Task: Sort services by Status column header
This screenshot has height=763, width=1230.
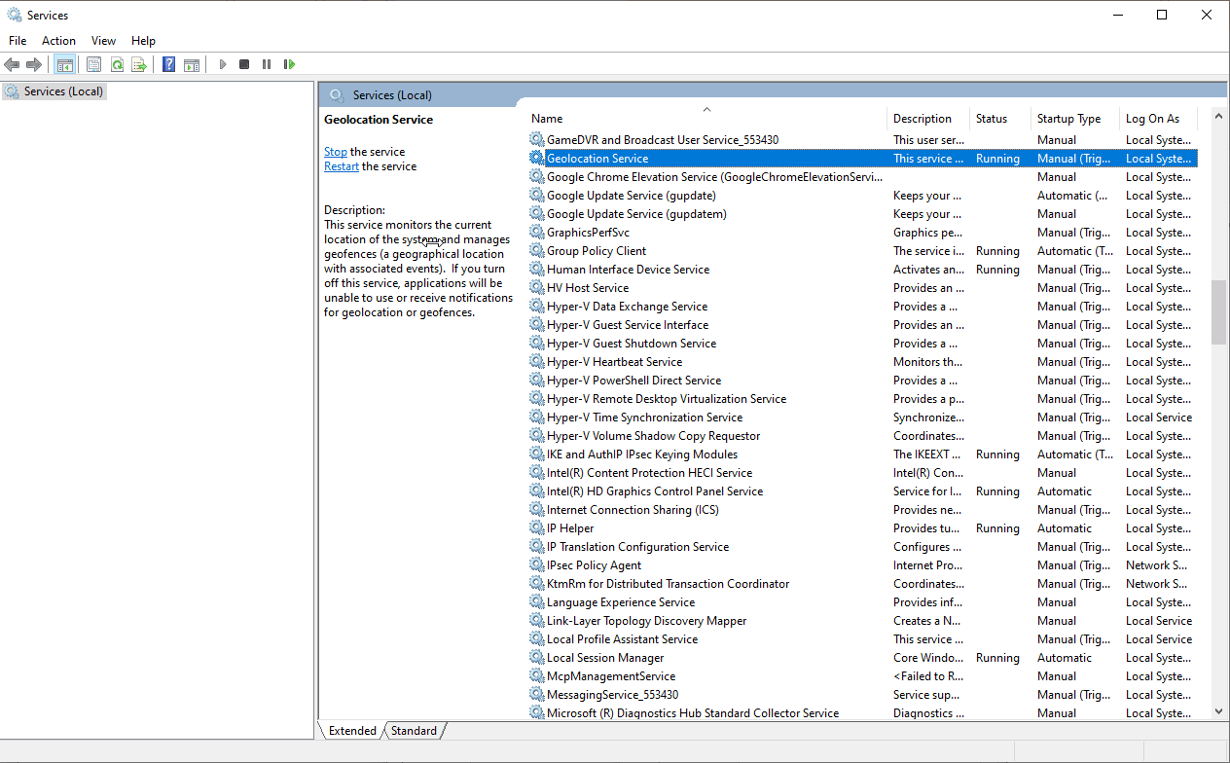Action: tap(991, 119)
